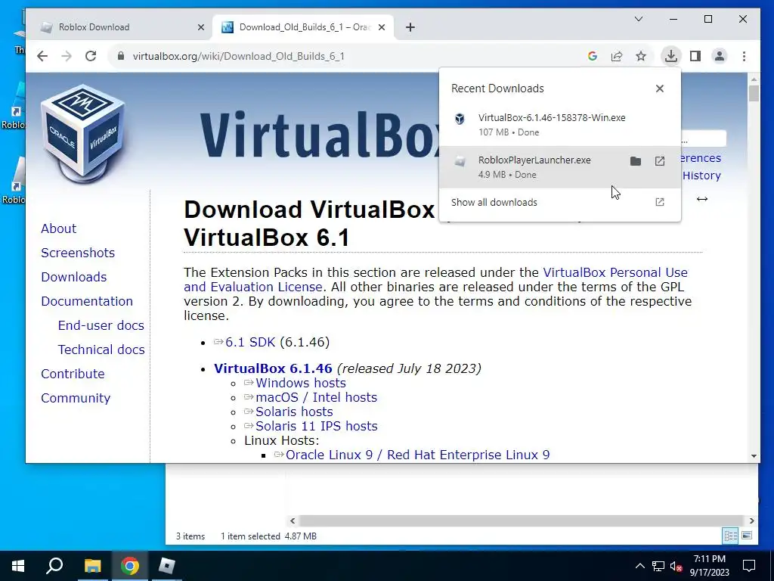Open Documentation in the sidebar
Viewport: 774px width, 581px height.
click(87, 301)
